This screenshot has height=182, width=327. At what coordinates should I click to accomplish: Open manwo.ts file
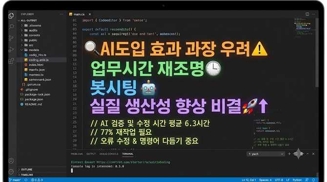[x=36, y=74]
